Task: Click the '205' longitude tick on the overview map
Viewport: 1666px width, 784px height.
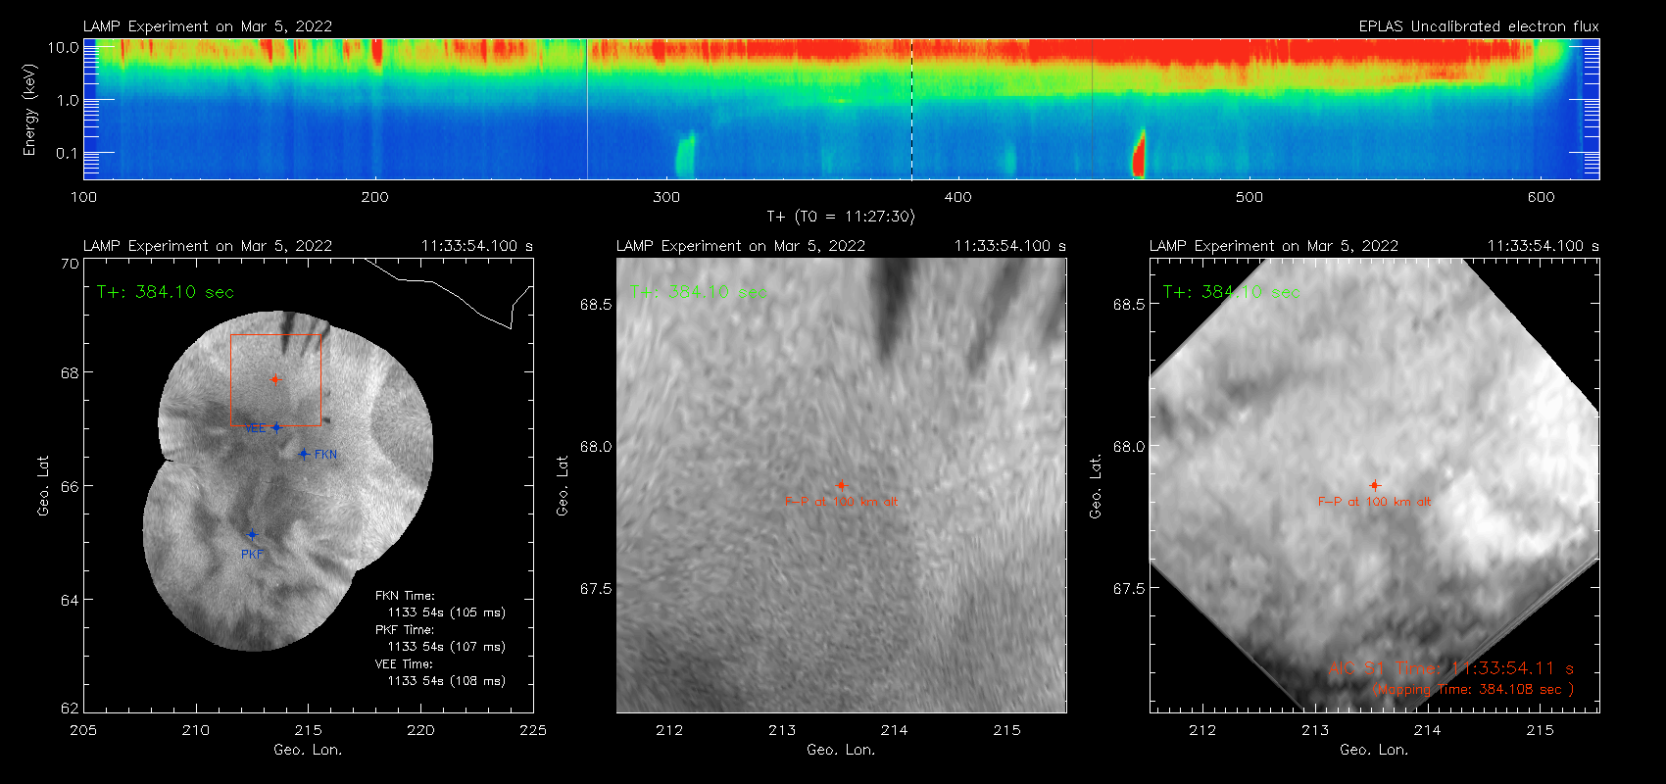Action: coord(83,730)
